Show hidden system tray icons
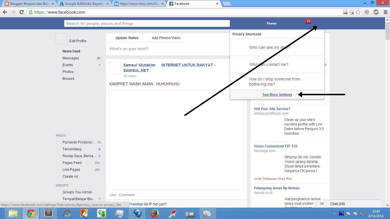The image size is (390, 219). tap(334, 214)
